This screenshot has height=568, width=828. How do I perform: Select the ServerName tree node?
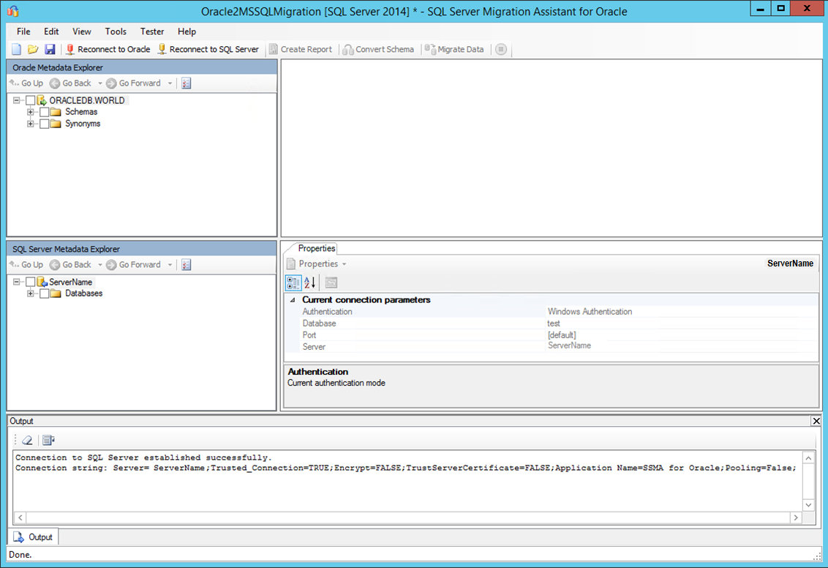(x=71, y=282)
